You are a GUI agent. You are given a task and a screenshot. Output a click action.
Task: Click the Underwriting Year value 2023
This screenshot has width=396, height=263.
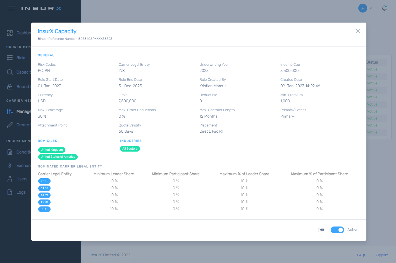point(204,71)
